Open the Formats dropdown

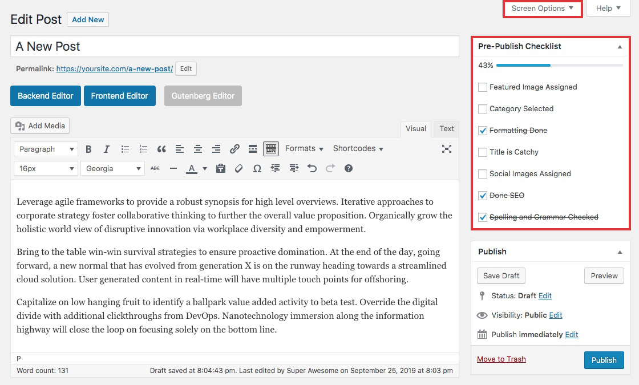[x=304, y=149]
